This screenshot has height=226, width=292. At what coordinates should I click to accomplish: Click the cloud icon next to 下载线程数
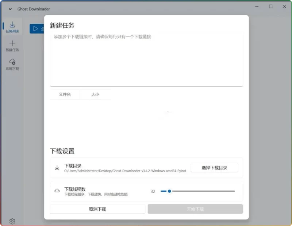pos(57,191)
